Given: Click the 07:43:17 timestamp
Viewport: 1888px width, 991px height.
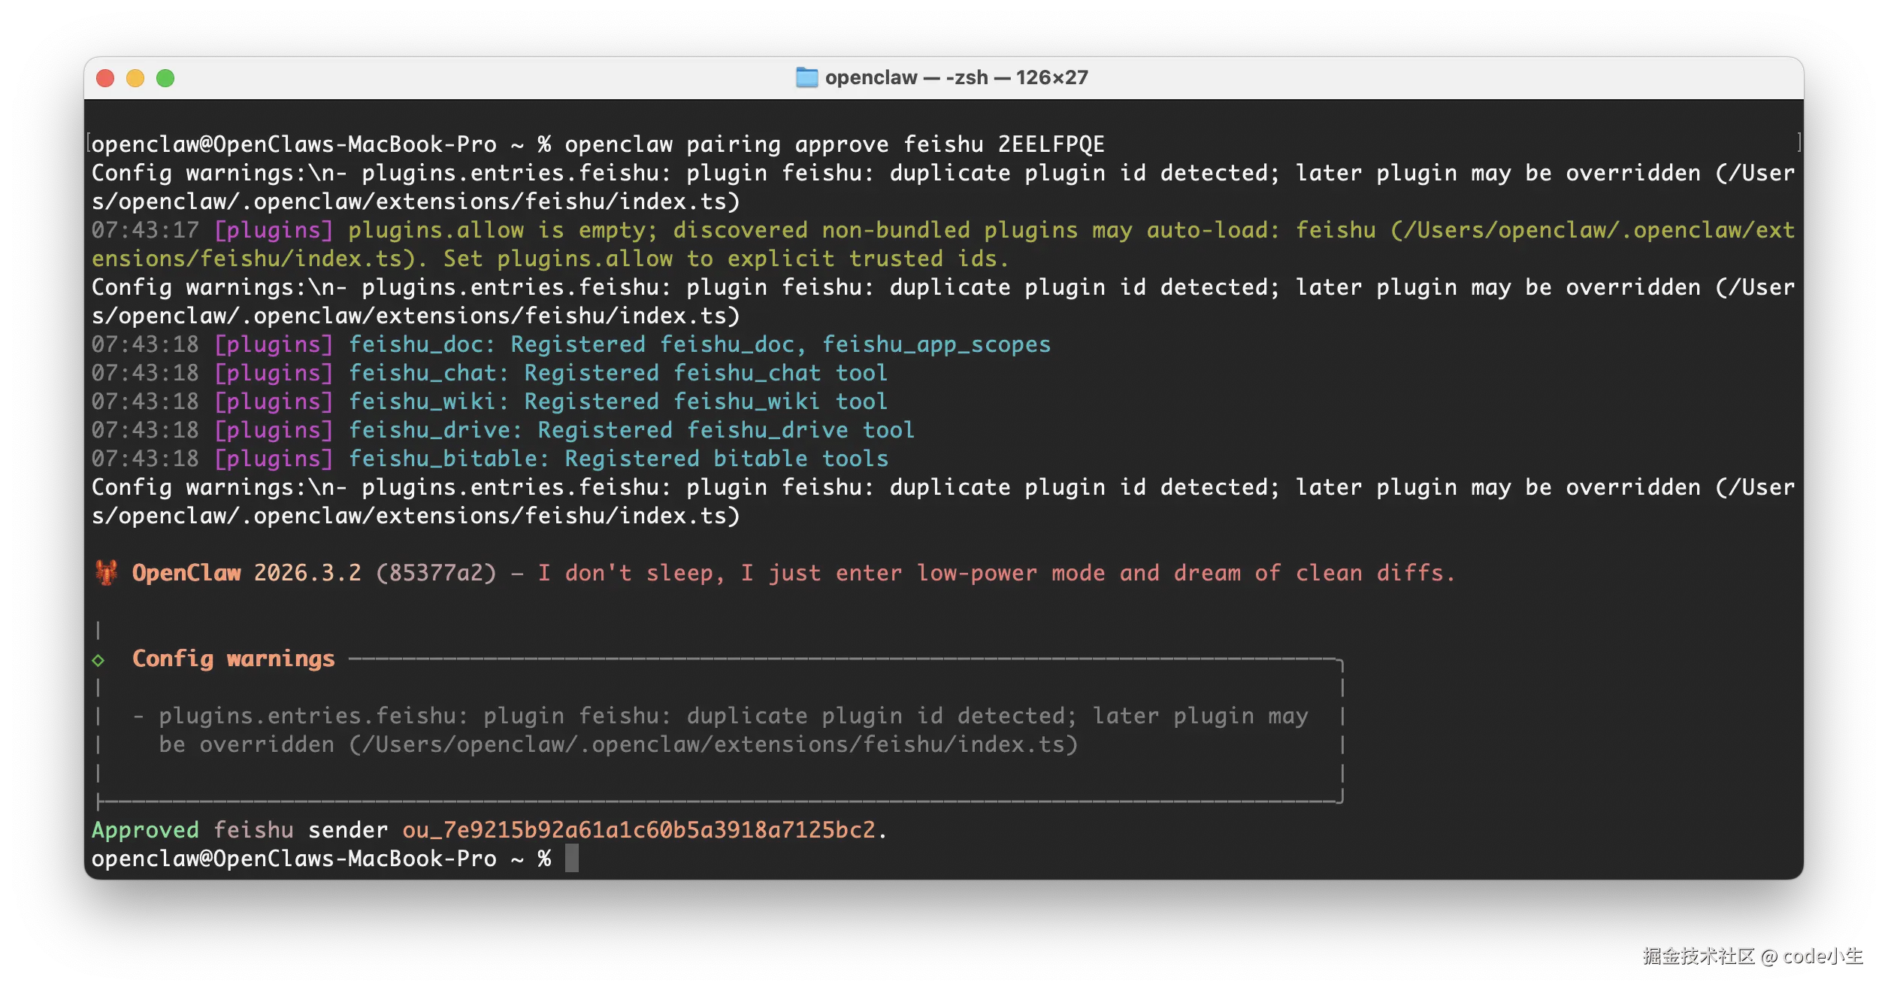Looking at the screenshot, I should point(145,230).
